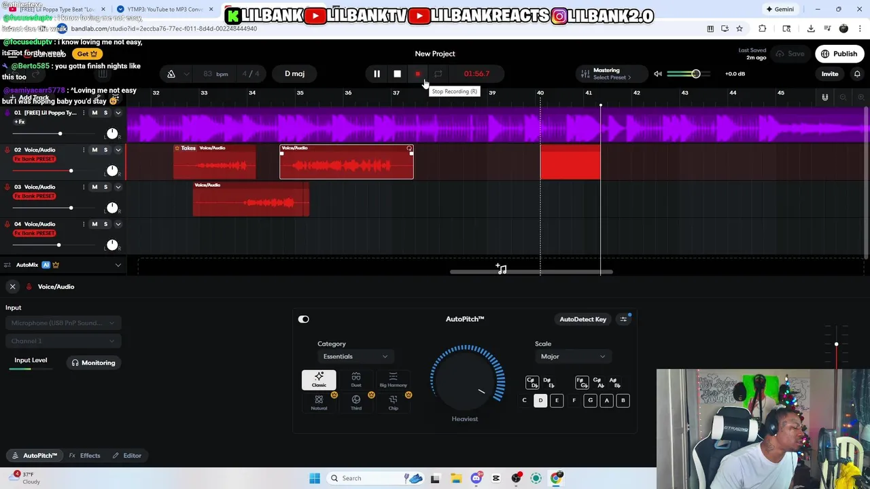Select the Natural AutoPitch preset
This screenshot has width=870, height=489.
(319, 403)
